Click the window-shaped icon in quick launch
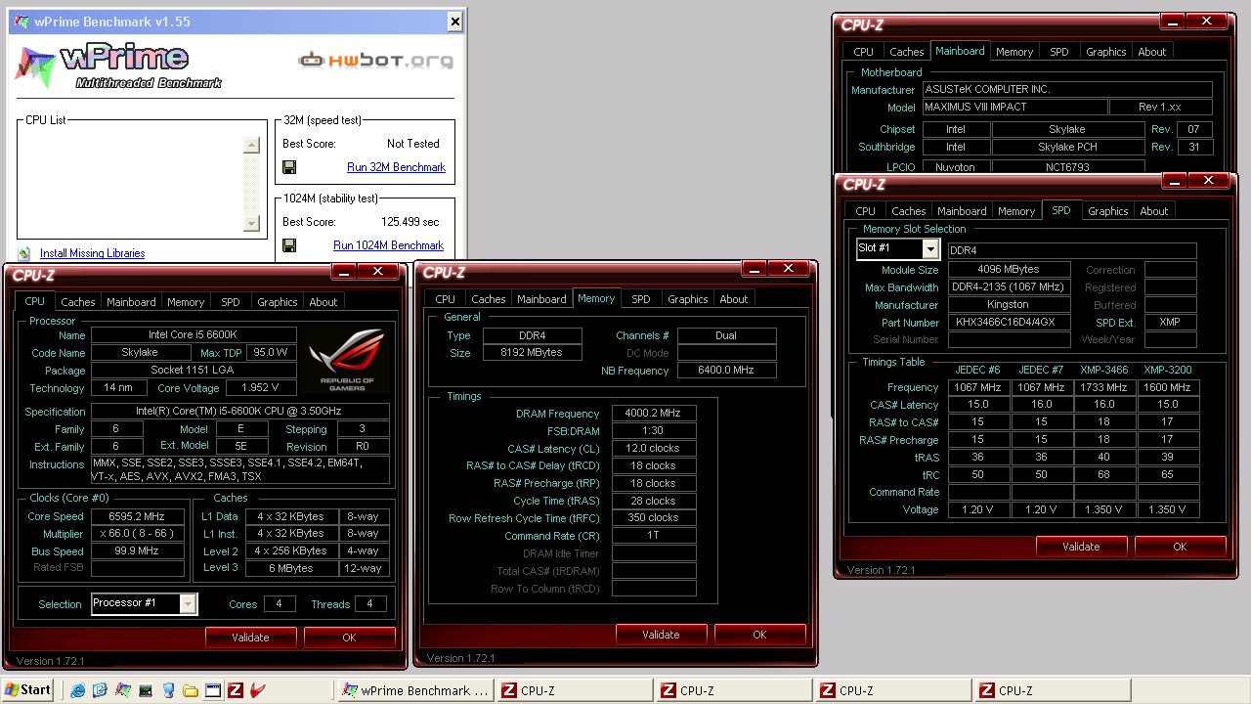Viewport: 1251px width, 704px height. point(213,690)
